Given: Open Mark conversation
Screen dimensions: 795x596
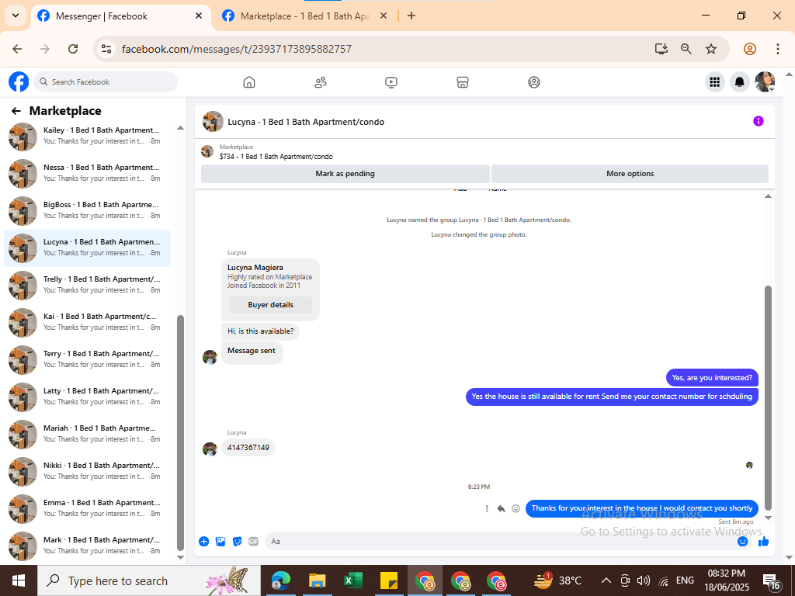Looking at the screenshot, I should coord(87,546).
